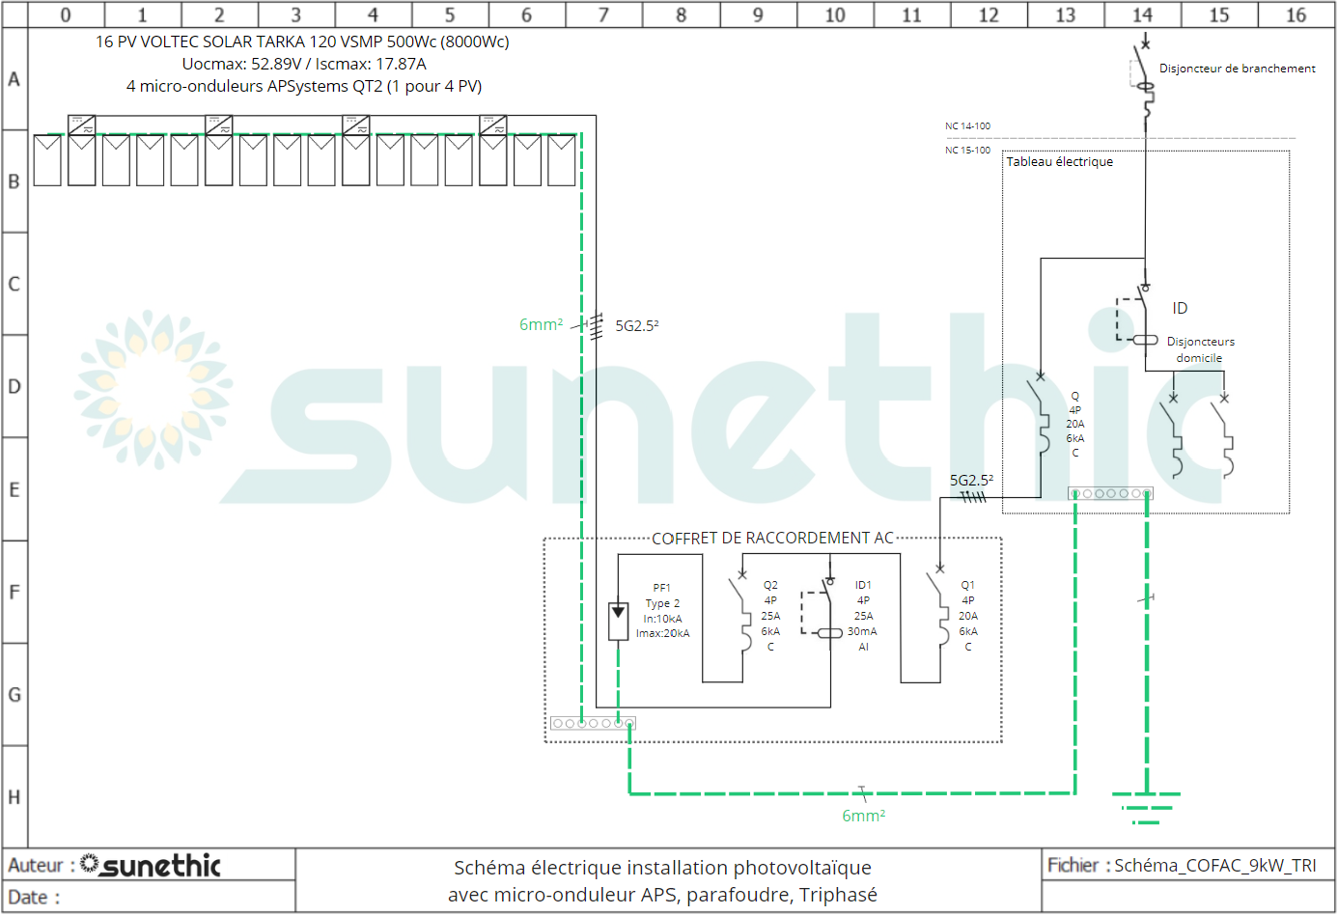Click row header D in the left ruler
The height and width of the screenshot is (915, 1338).
(14, 386)
